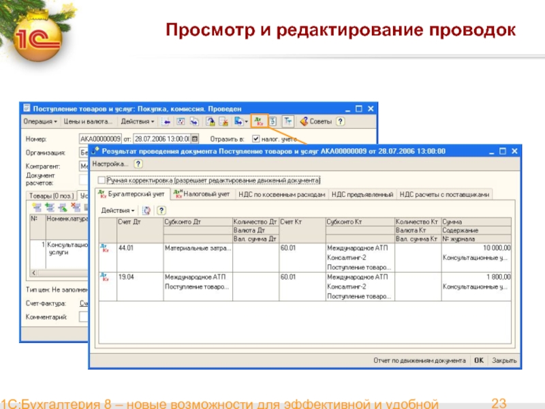Click help question icon next to Настройка

[138, 164]
